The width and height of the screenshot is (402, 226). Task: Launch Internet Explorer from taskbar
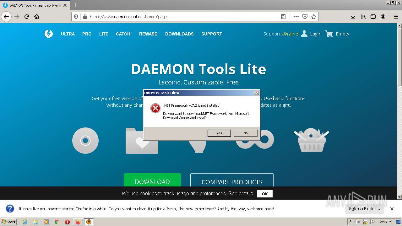pos(25,222)
